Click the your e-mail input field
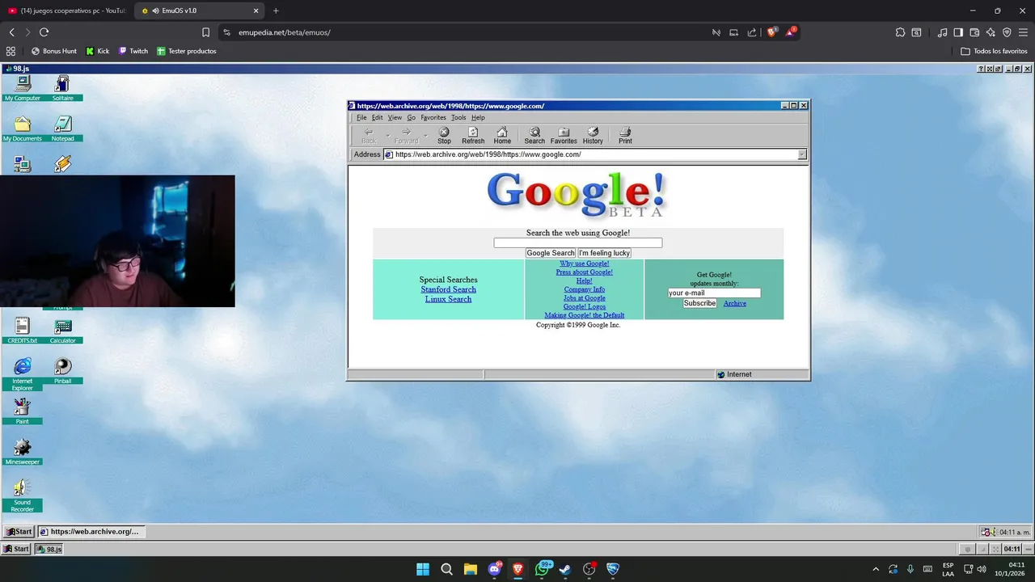The image size is (1035, 582). (714, 293)
